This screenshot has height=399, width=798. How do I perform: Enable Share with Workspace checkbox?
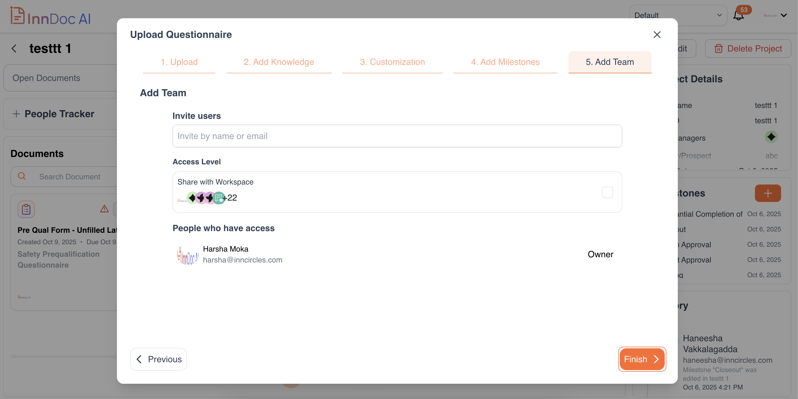607,192
